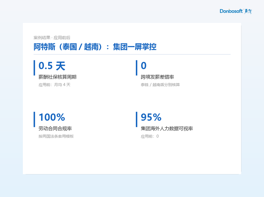Click the '100%' metric value
Image resolution: width=264 pixels, height=197 pixels.
52,117
